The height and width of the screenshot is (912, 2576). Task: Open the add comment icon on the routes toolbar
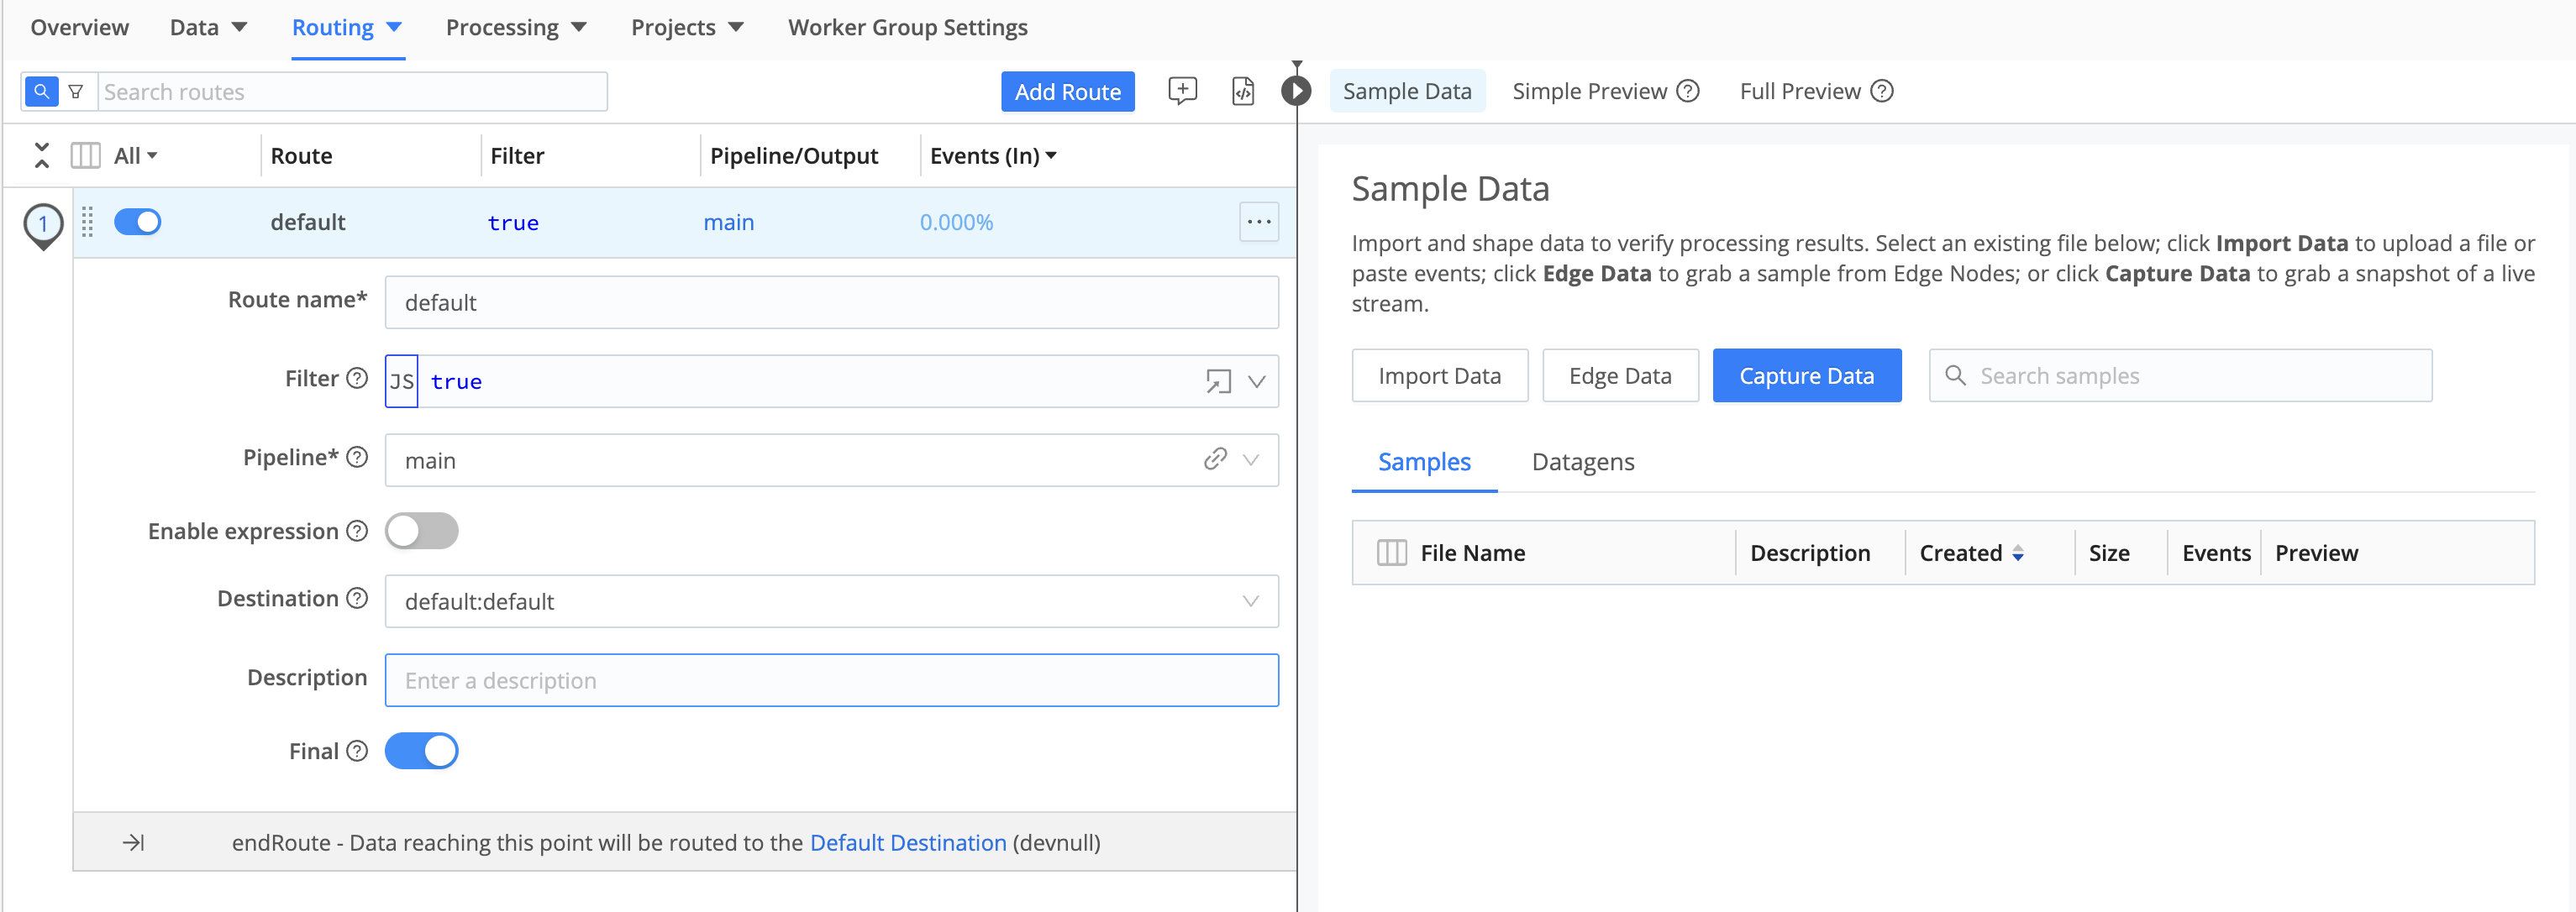click(x=1181, y=91)
